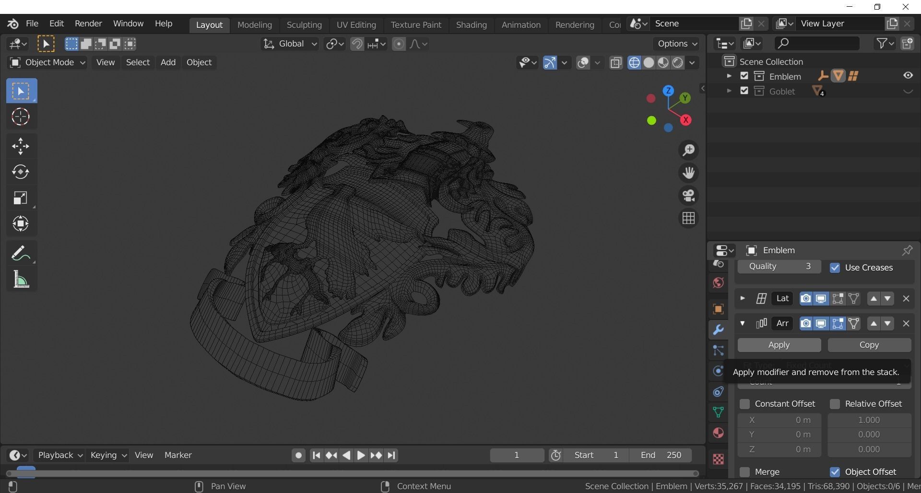Open the Render menu
This screenshot has height=493, width=921.
tap(88, 23)
